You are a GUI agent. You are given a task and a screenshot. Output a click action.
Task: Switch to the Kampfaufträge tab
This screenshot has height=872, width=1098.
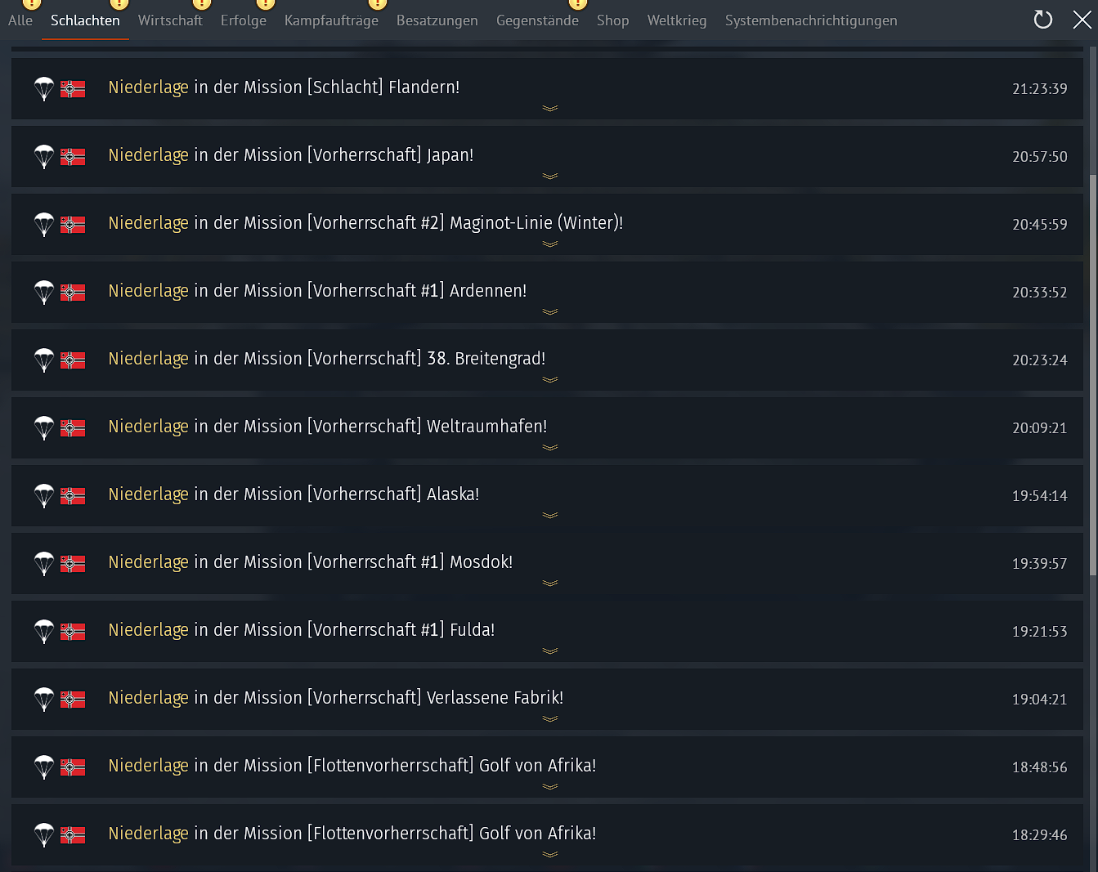click(331, 20)
